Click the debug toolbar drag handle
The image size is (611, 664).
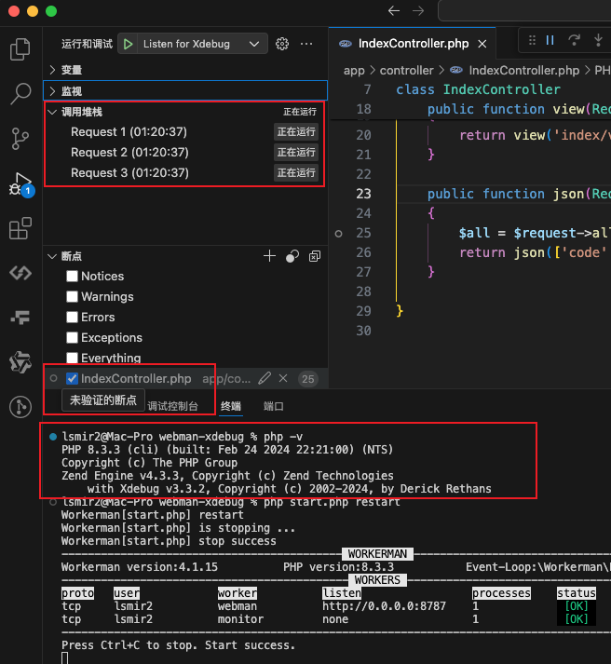click(x=532, y=40)
